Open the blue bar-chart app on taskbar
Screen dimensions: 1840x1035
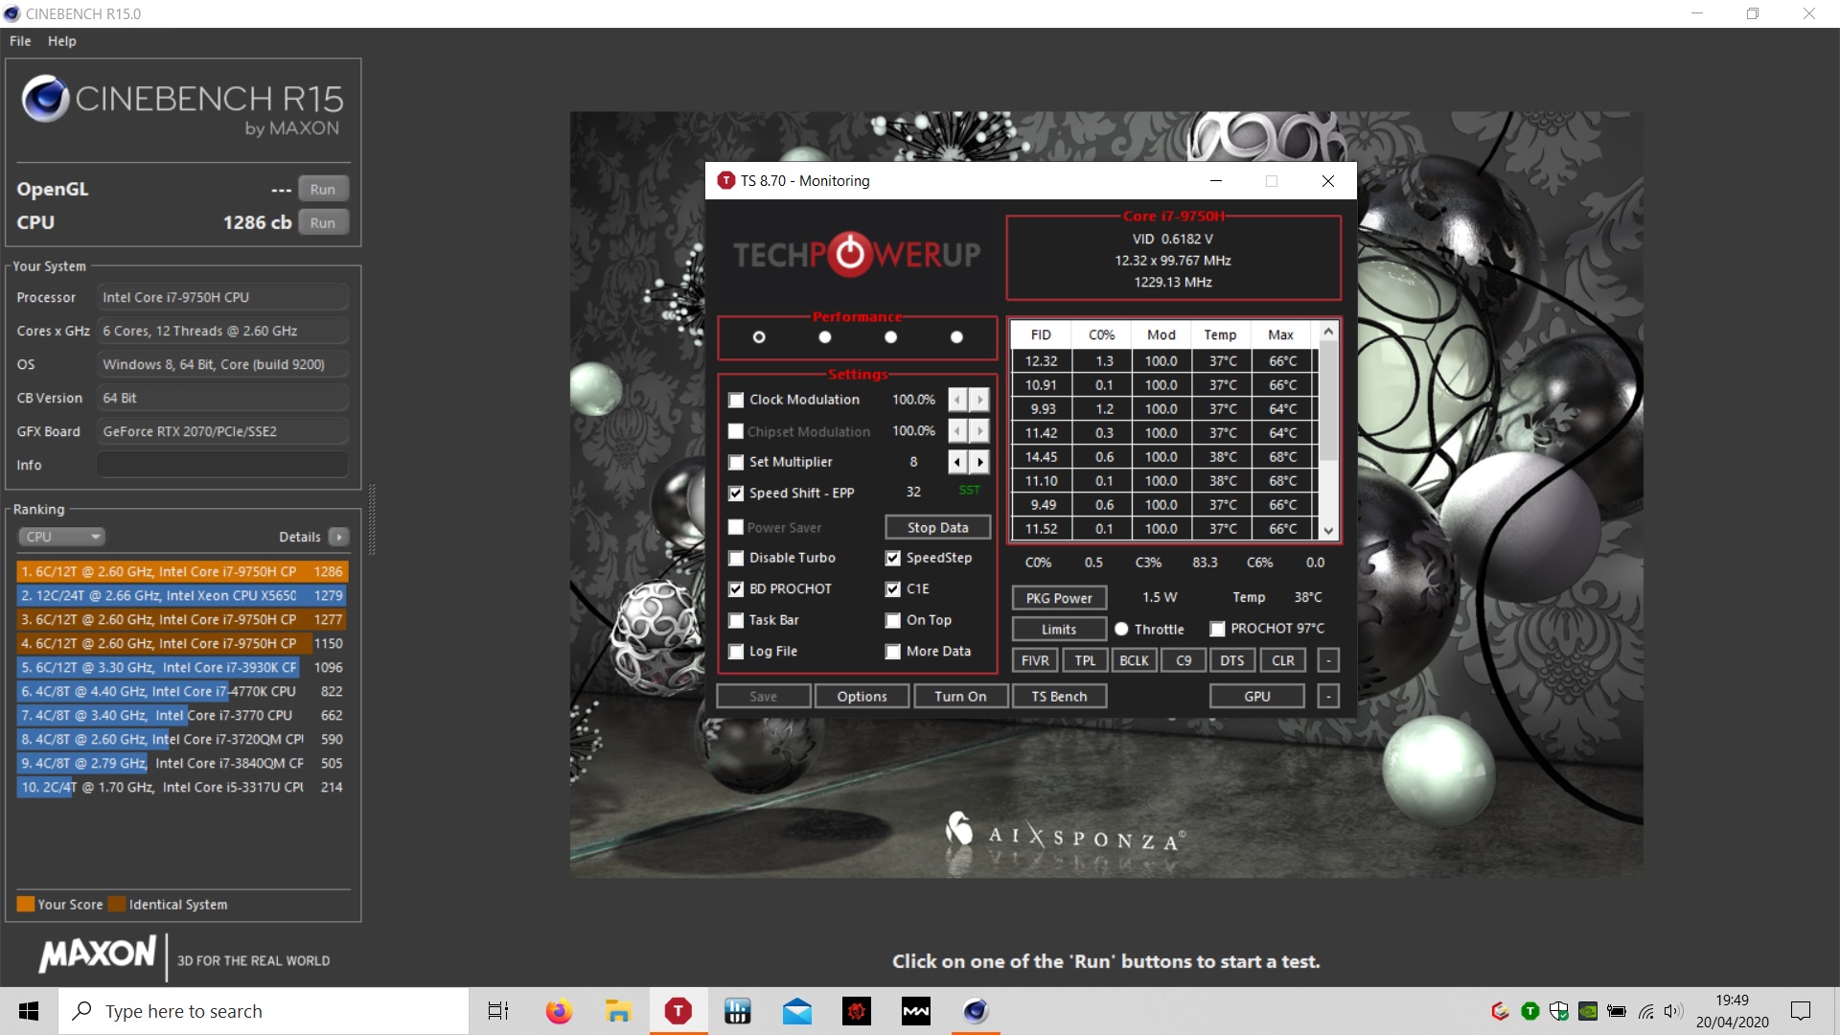coord(737,1011)
